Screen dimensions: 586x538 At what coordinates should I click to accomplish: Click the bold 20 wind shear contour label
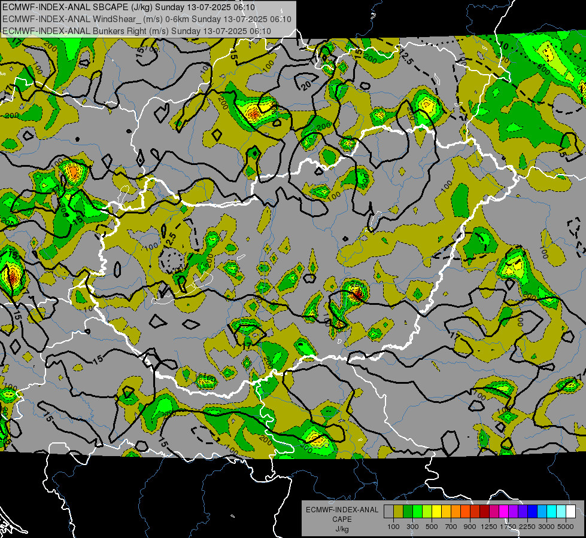(x=306, y=86)
